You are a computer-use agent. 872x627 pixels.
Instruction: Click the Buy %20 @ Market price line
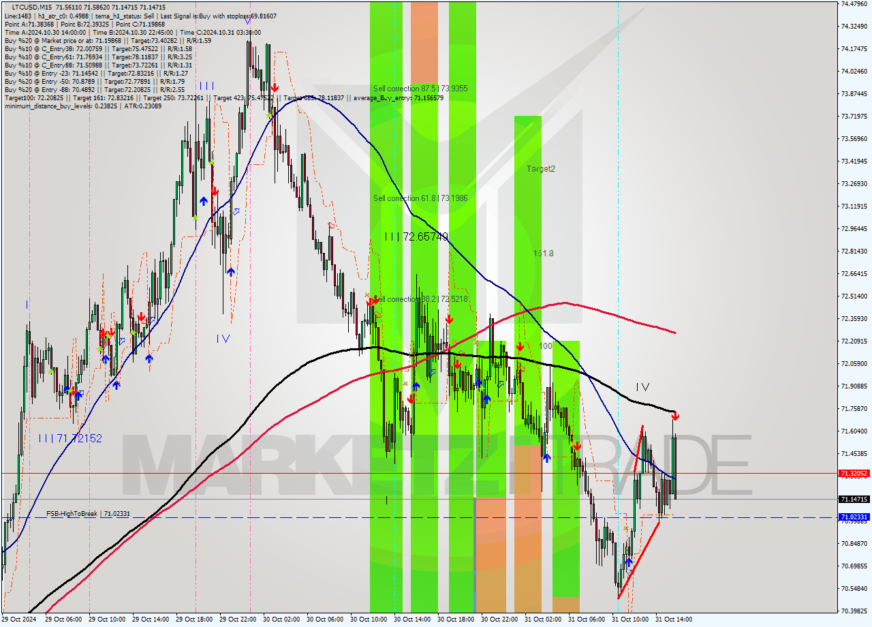click(x=108, y=40)
